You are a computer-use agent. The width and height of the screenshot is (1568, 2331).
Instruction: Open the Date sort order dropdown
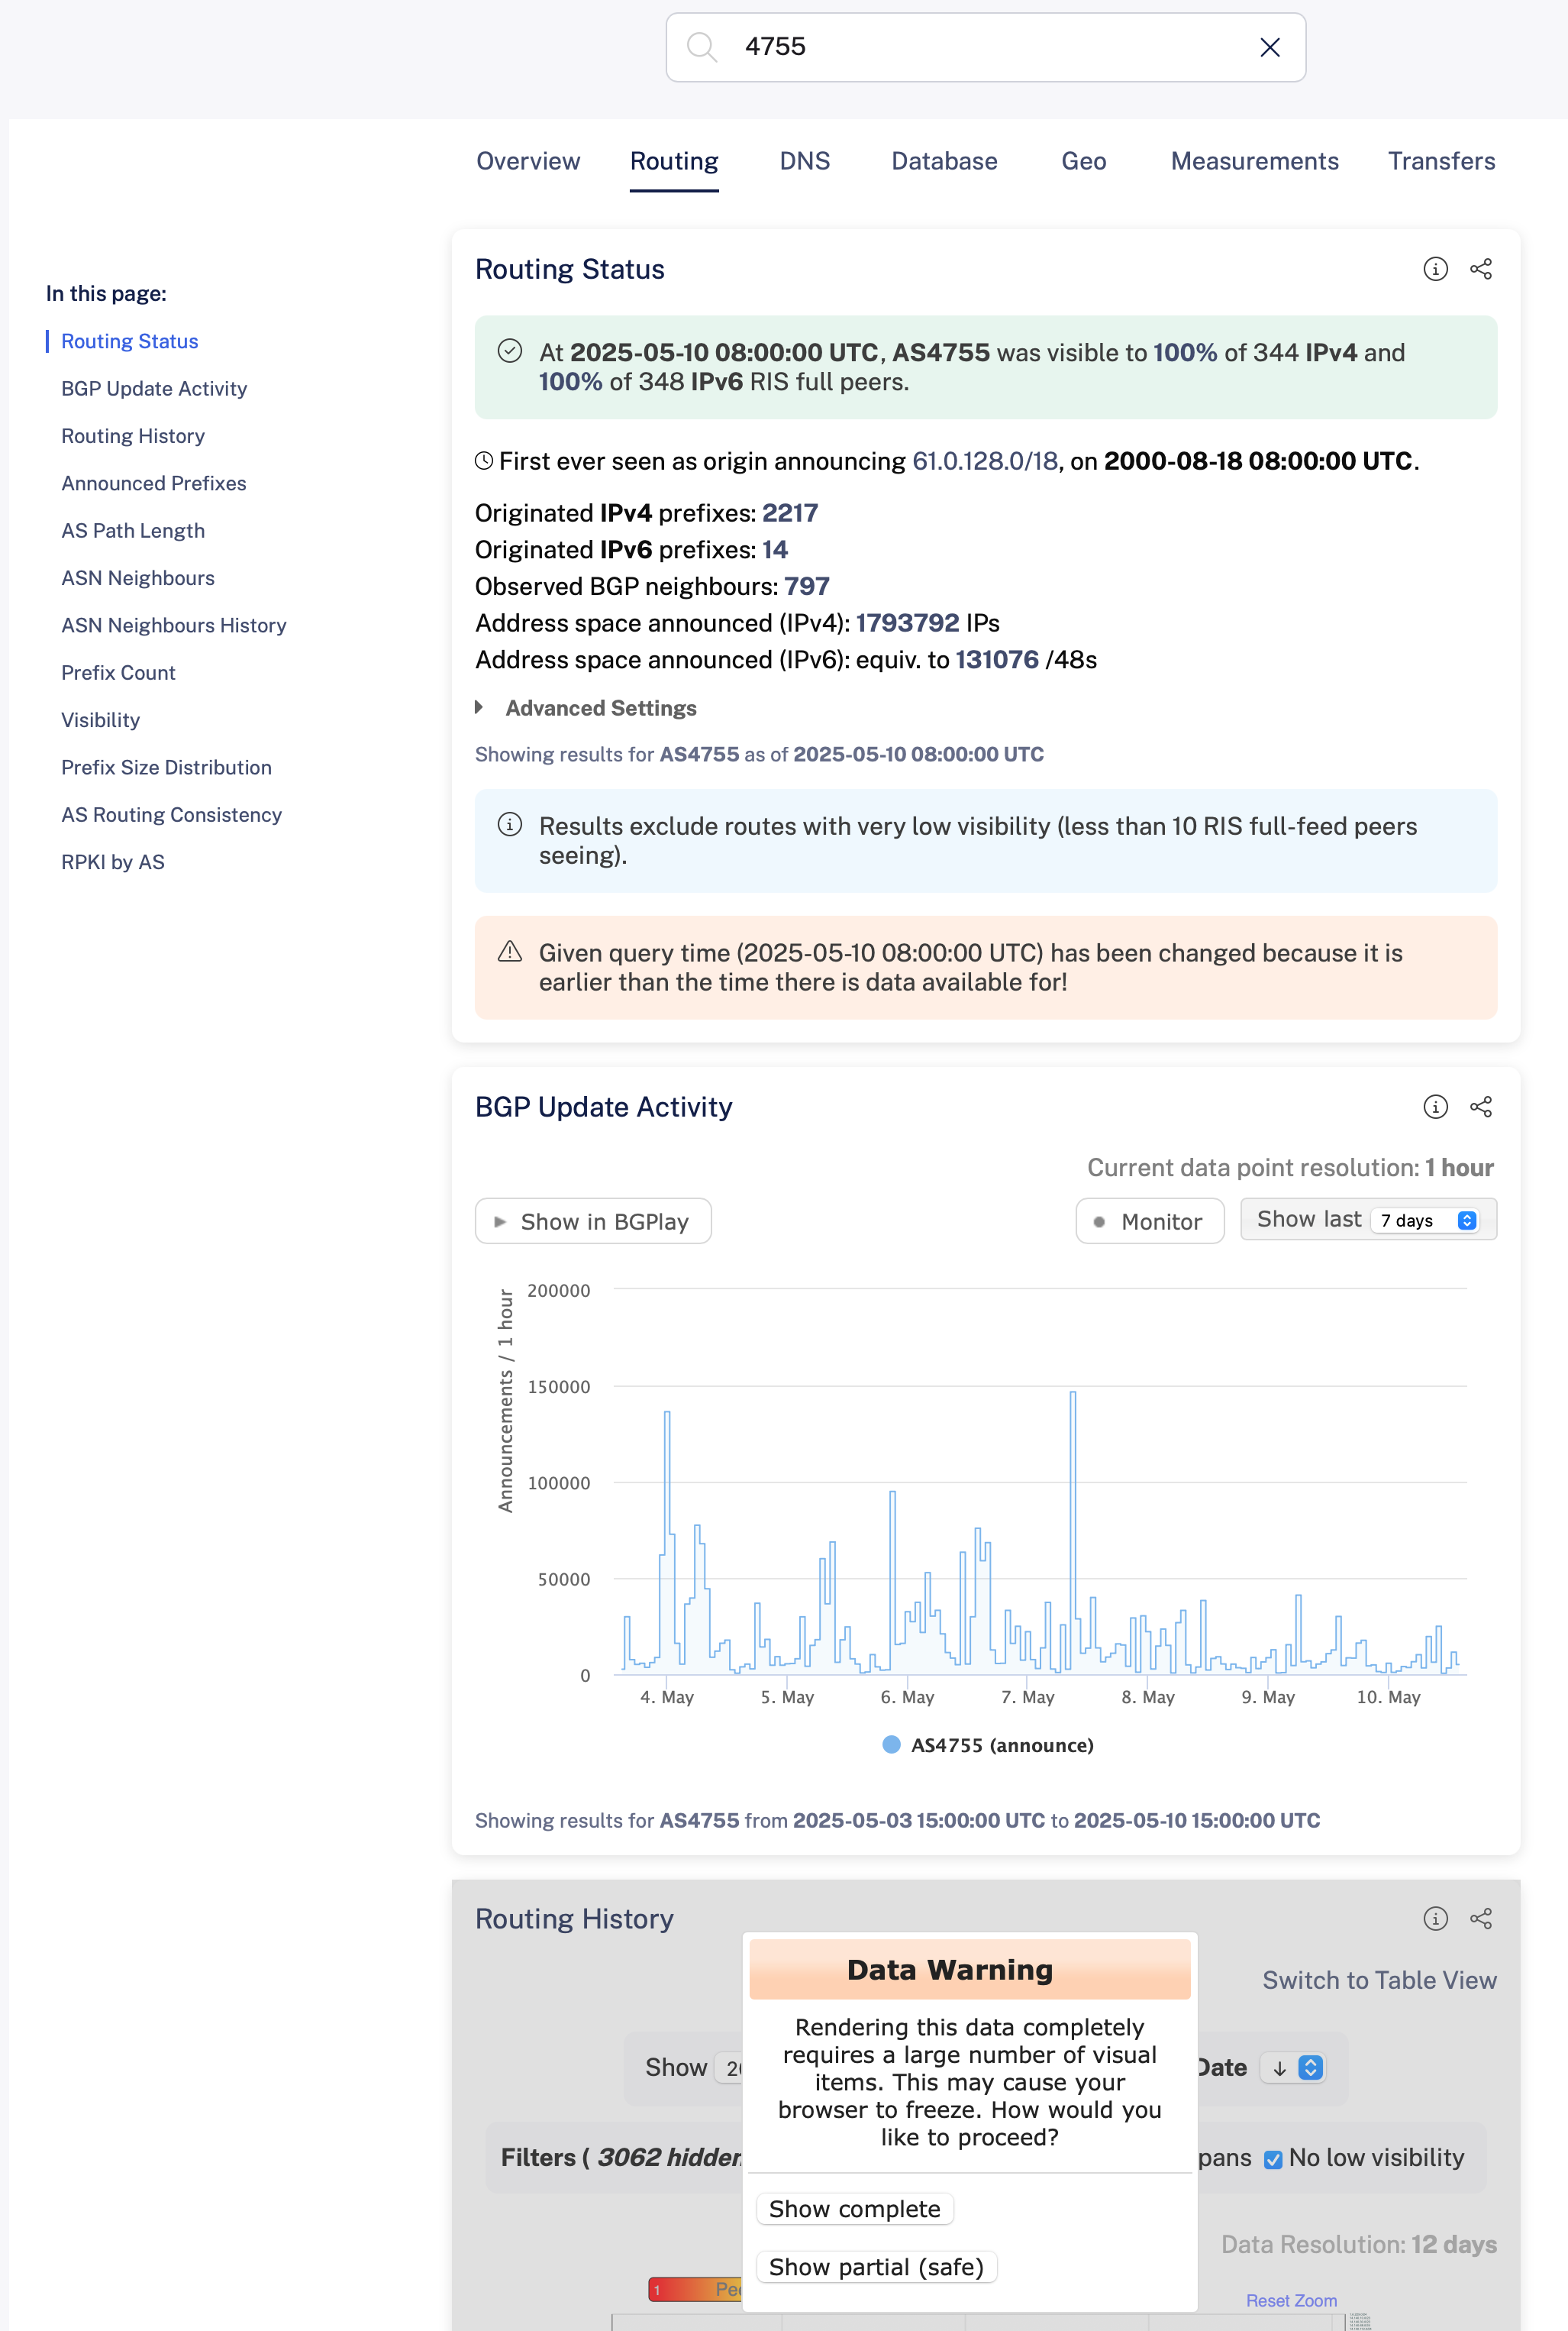[x=1293, y=2068]
